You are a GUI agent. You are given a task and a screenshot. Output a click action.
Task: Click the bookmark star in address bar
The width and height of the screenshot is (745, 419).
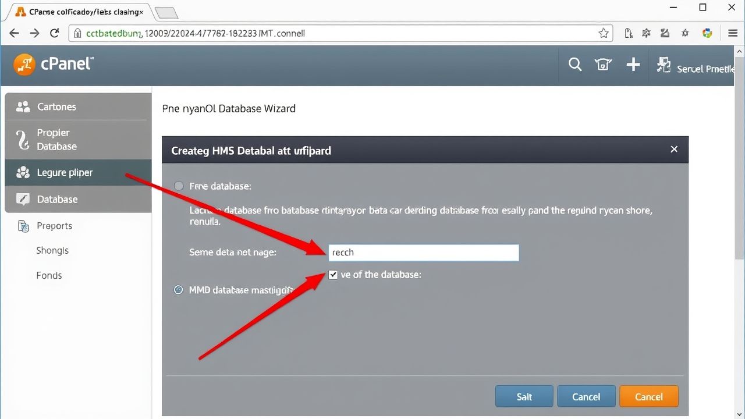(x=604, y=33)
